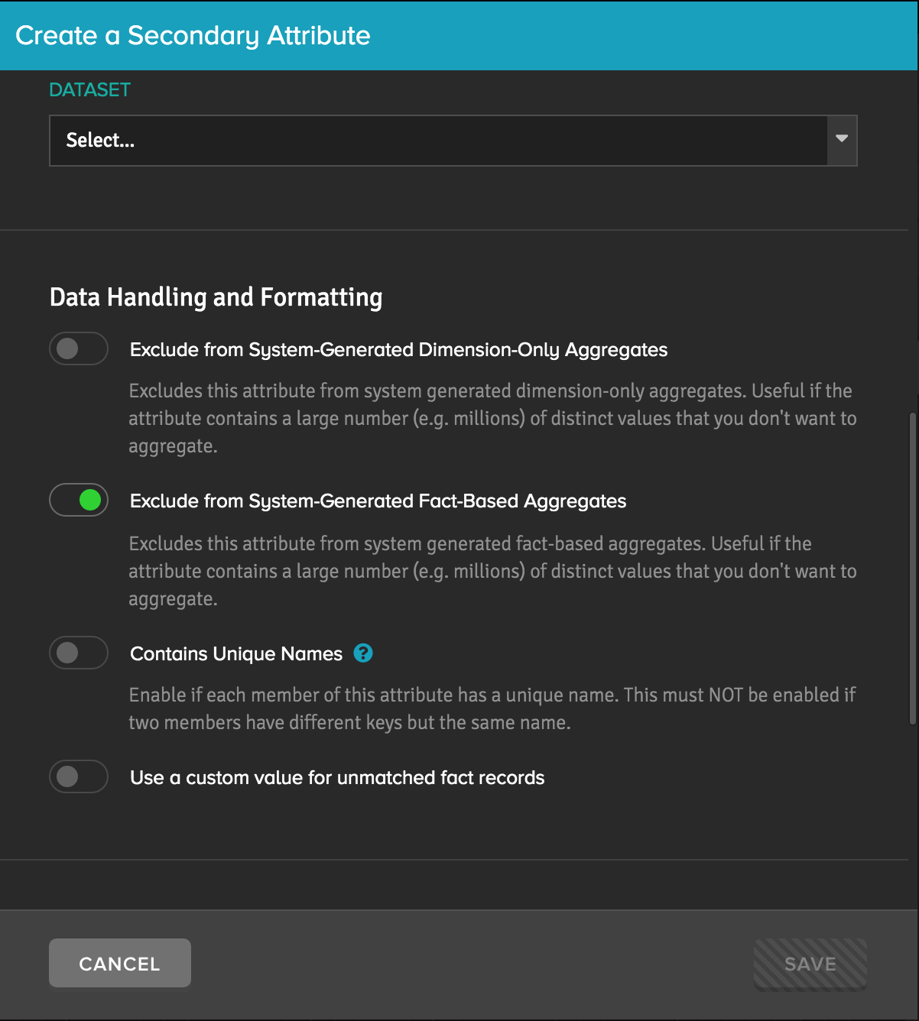Expand the Dataset dropdown arrow

coord(842,140)
